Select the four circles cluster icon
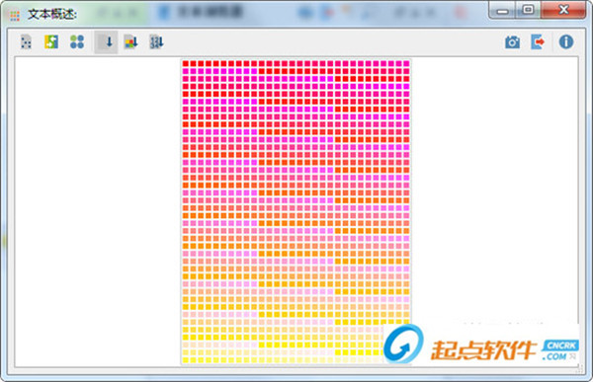 point(77,41)
